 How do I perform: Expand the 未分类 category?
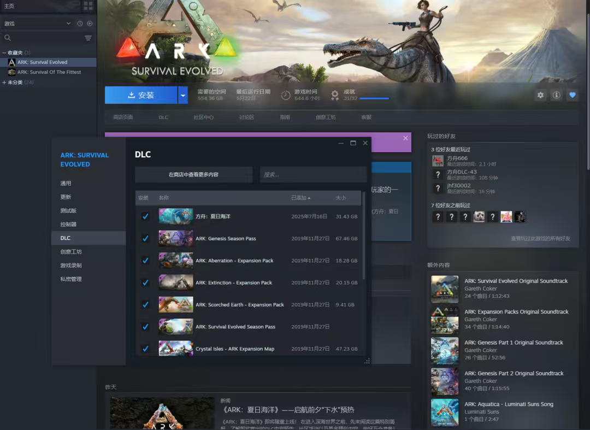point(4,83)
